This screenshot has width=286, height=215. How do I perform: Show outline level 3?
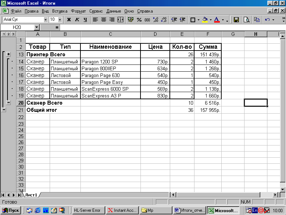pyautogui.click(x=13, y=34)
